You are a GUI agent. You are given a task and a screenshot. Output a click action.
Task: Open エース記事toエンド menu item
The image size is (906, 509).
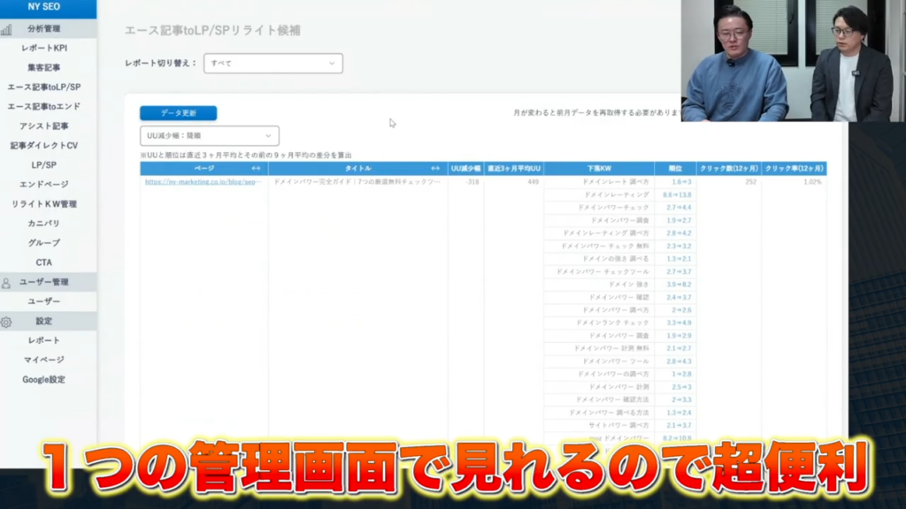click(43, 106)
